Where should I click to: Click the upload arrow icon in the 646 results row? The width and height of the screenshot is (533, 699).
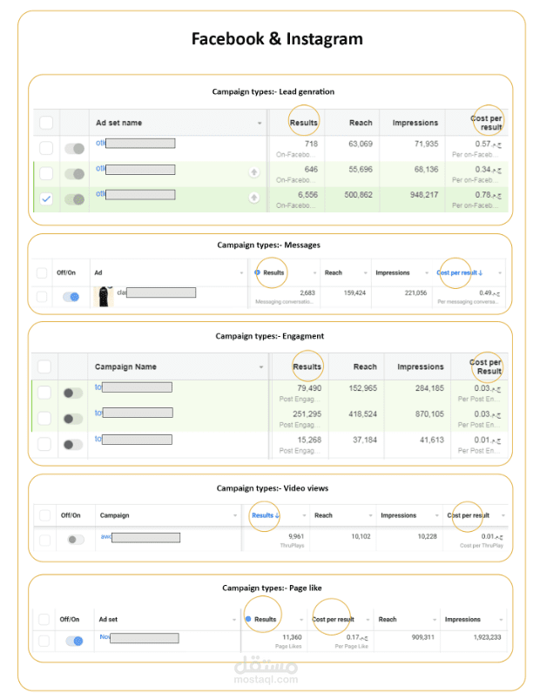point(253,172)
